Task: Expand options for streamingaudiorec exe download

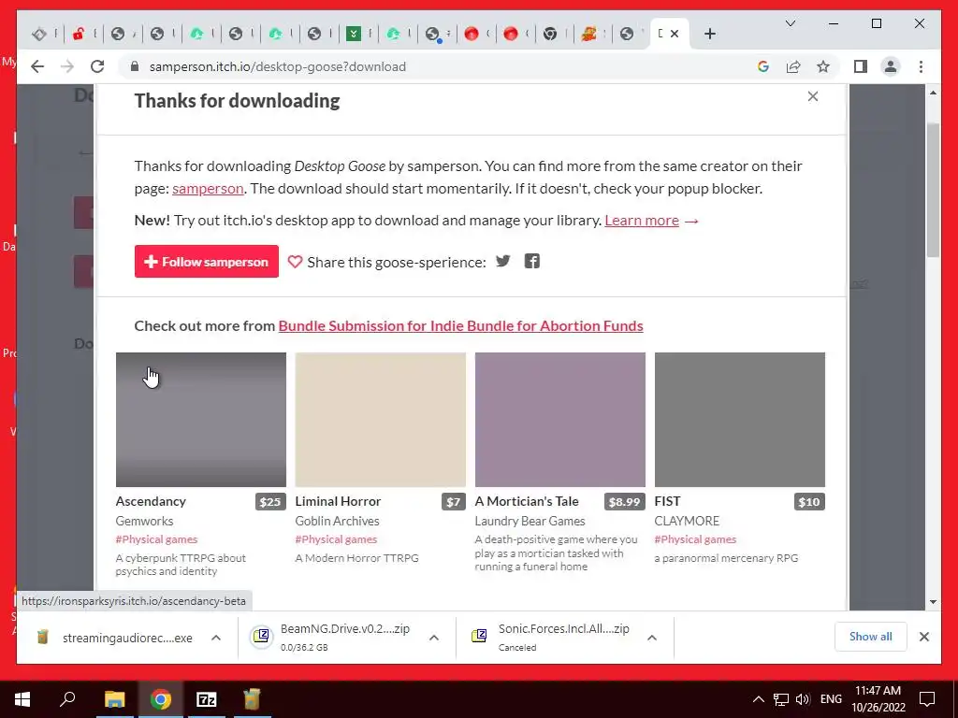Action: pyautogui.click(x=216, y=638)
